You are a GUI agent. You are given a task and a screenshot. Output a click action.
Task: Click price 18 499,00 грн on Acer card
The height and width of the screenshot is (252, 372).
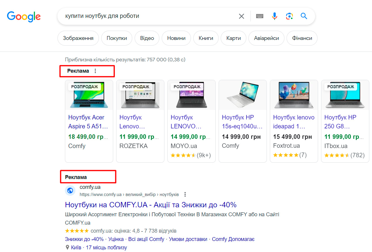(88, 137)
